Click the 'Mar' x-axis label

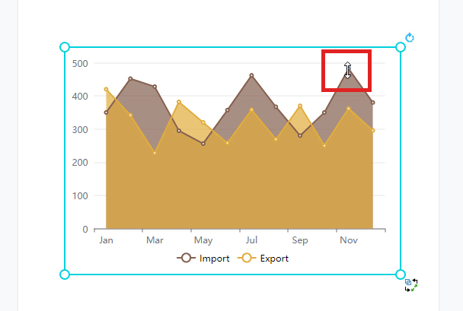(155, 240)
